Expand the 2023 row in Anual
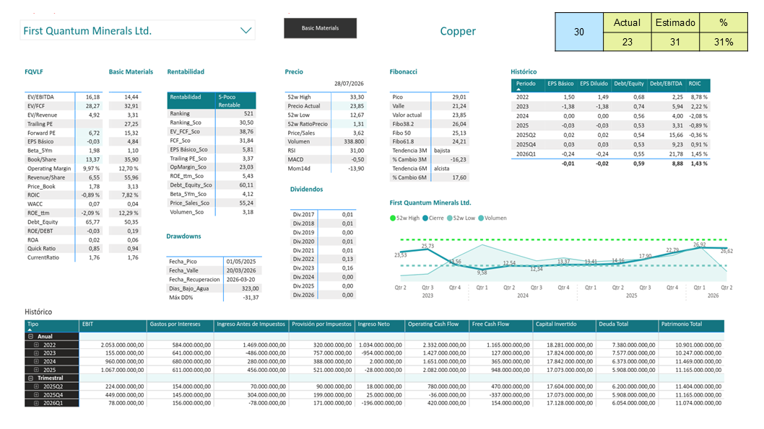The height and width of the screenshot is (429, 764). click(36, 353)
